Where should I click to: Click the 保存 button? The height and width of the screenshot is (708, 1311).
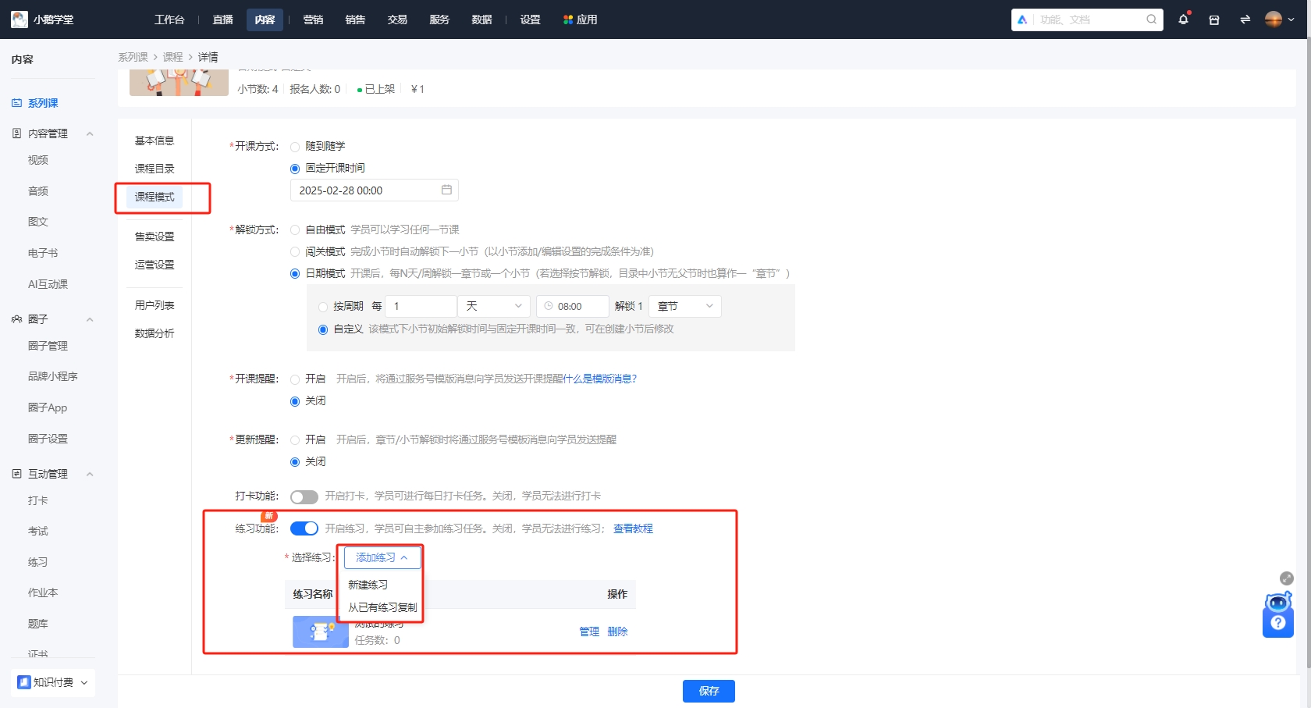(708, 691)
